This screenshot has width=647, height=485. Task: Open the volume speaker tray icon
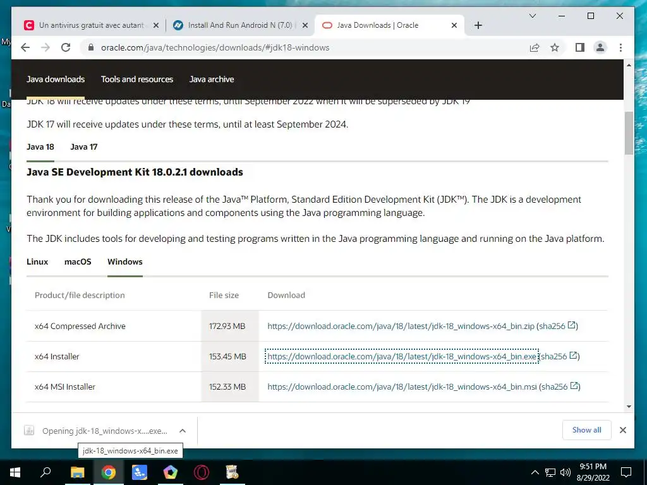point(565,472)
